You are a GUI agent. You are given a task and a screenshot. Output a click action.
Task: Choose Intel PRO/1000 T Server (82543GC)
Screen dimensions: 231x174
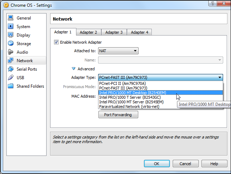(161, 97)
